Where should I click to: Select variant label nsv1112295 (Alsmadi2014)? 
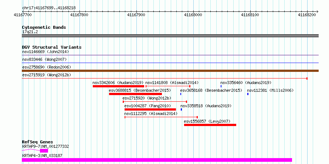coord(151,114)
